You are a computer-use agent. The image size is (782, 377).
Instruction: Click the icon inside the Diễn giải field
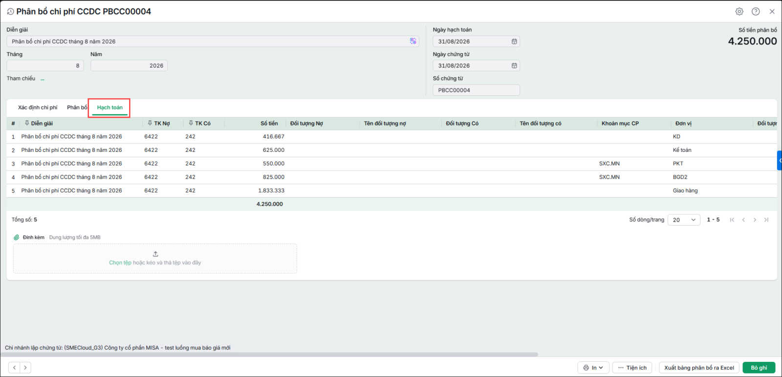click(x=413, y=42)
